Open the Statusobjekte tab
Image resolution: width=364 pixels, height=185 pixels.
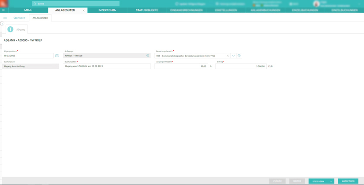(x=147, y=10)
